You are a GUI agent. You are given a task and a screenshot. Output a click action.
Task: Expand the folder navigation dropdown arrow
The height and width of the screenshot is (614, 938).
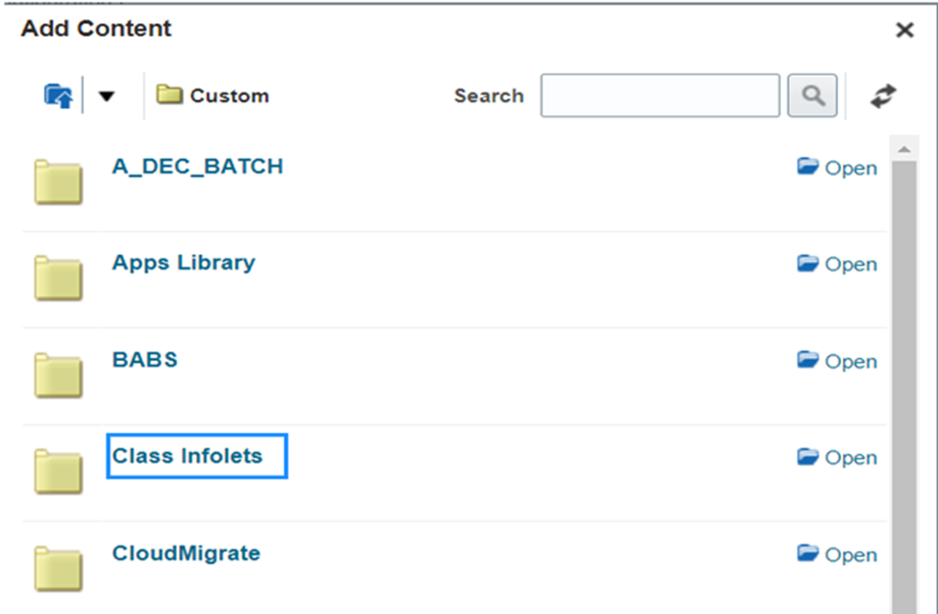107,95
